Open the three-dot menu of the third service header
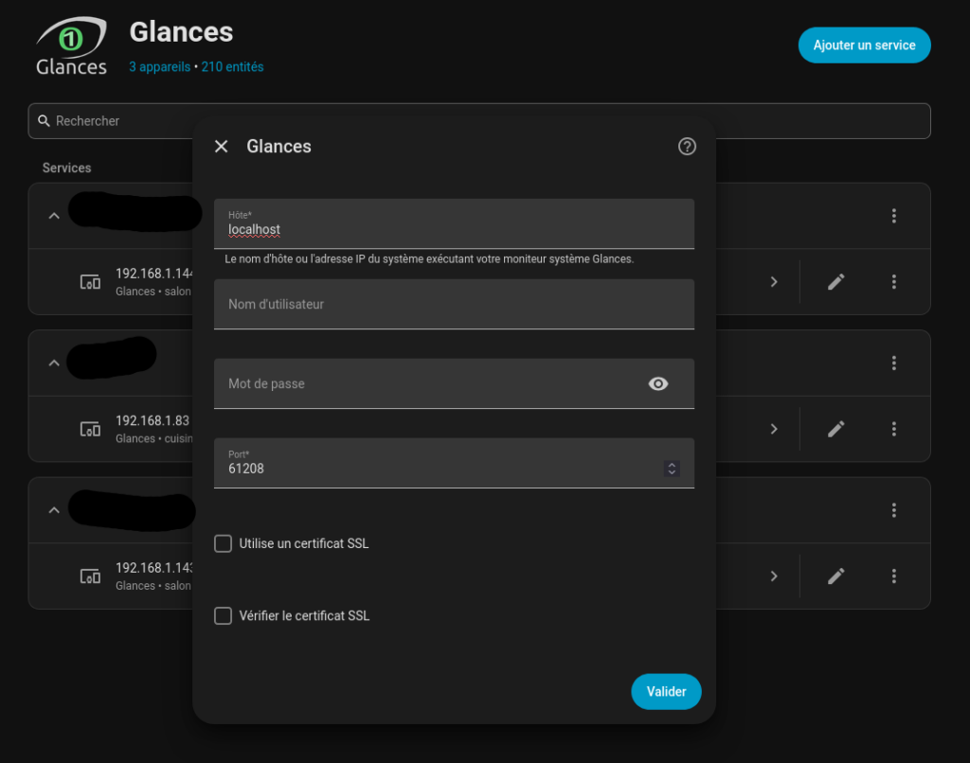 pyautogui.click(x=894, y=510)
